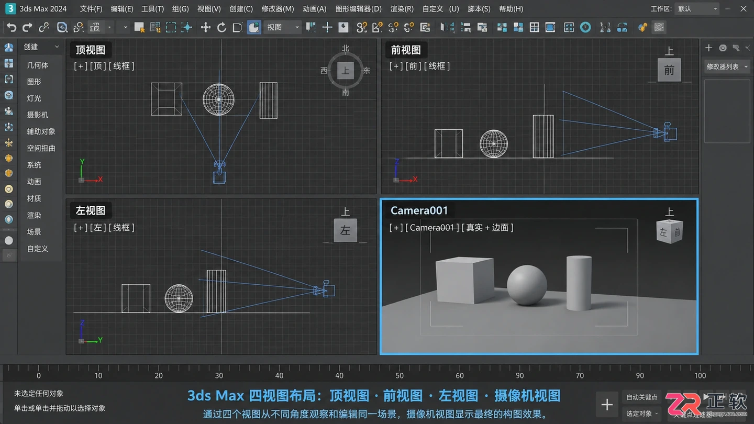Toggle Window/Crossing selection mode
Viewport: 754px width, 424px height.
[x=186, y=27]
